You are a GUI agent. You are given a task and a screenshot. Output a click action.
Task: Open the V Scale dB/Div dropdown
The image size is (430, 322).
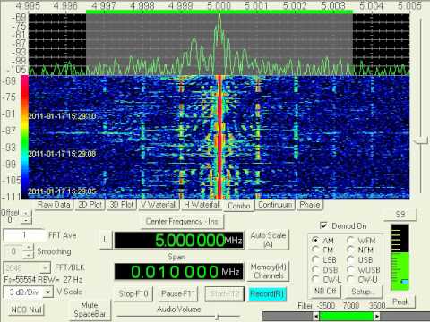click(x=48, y=292)
